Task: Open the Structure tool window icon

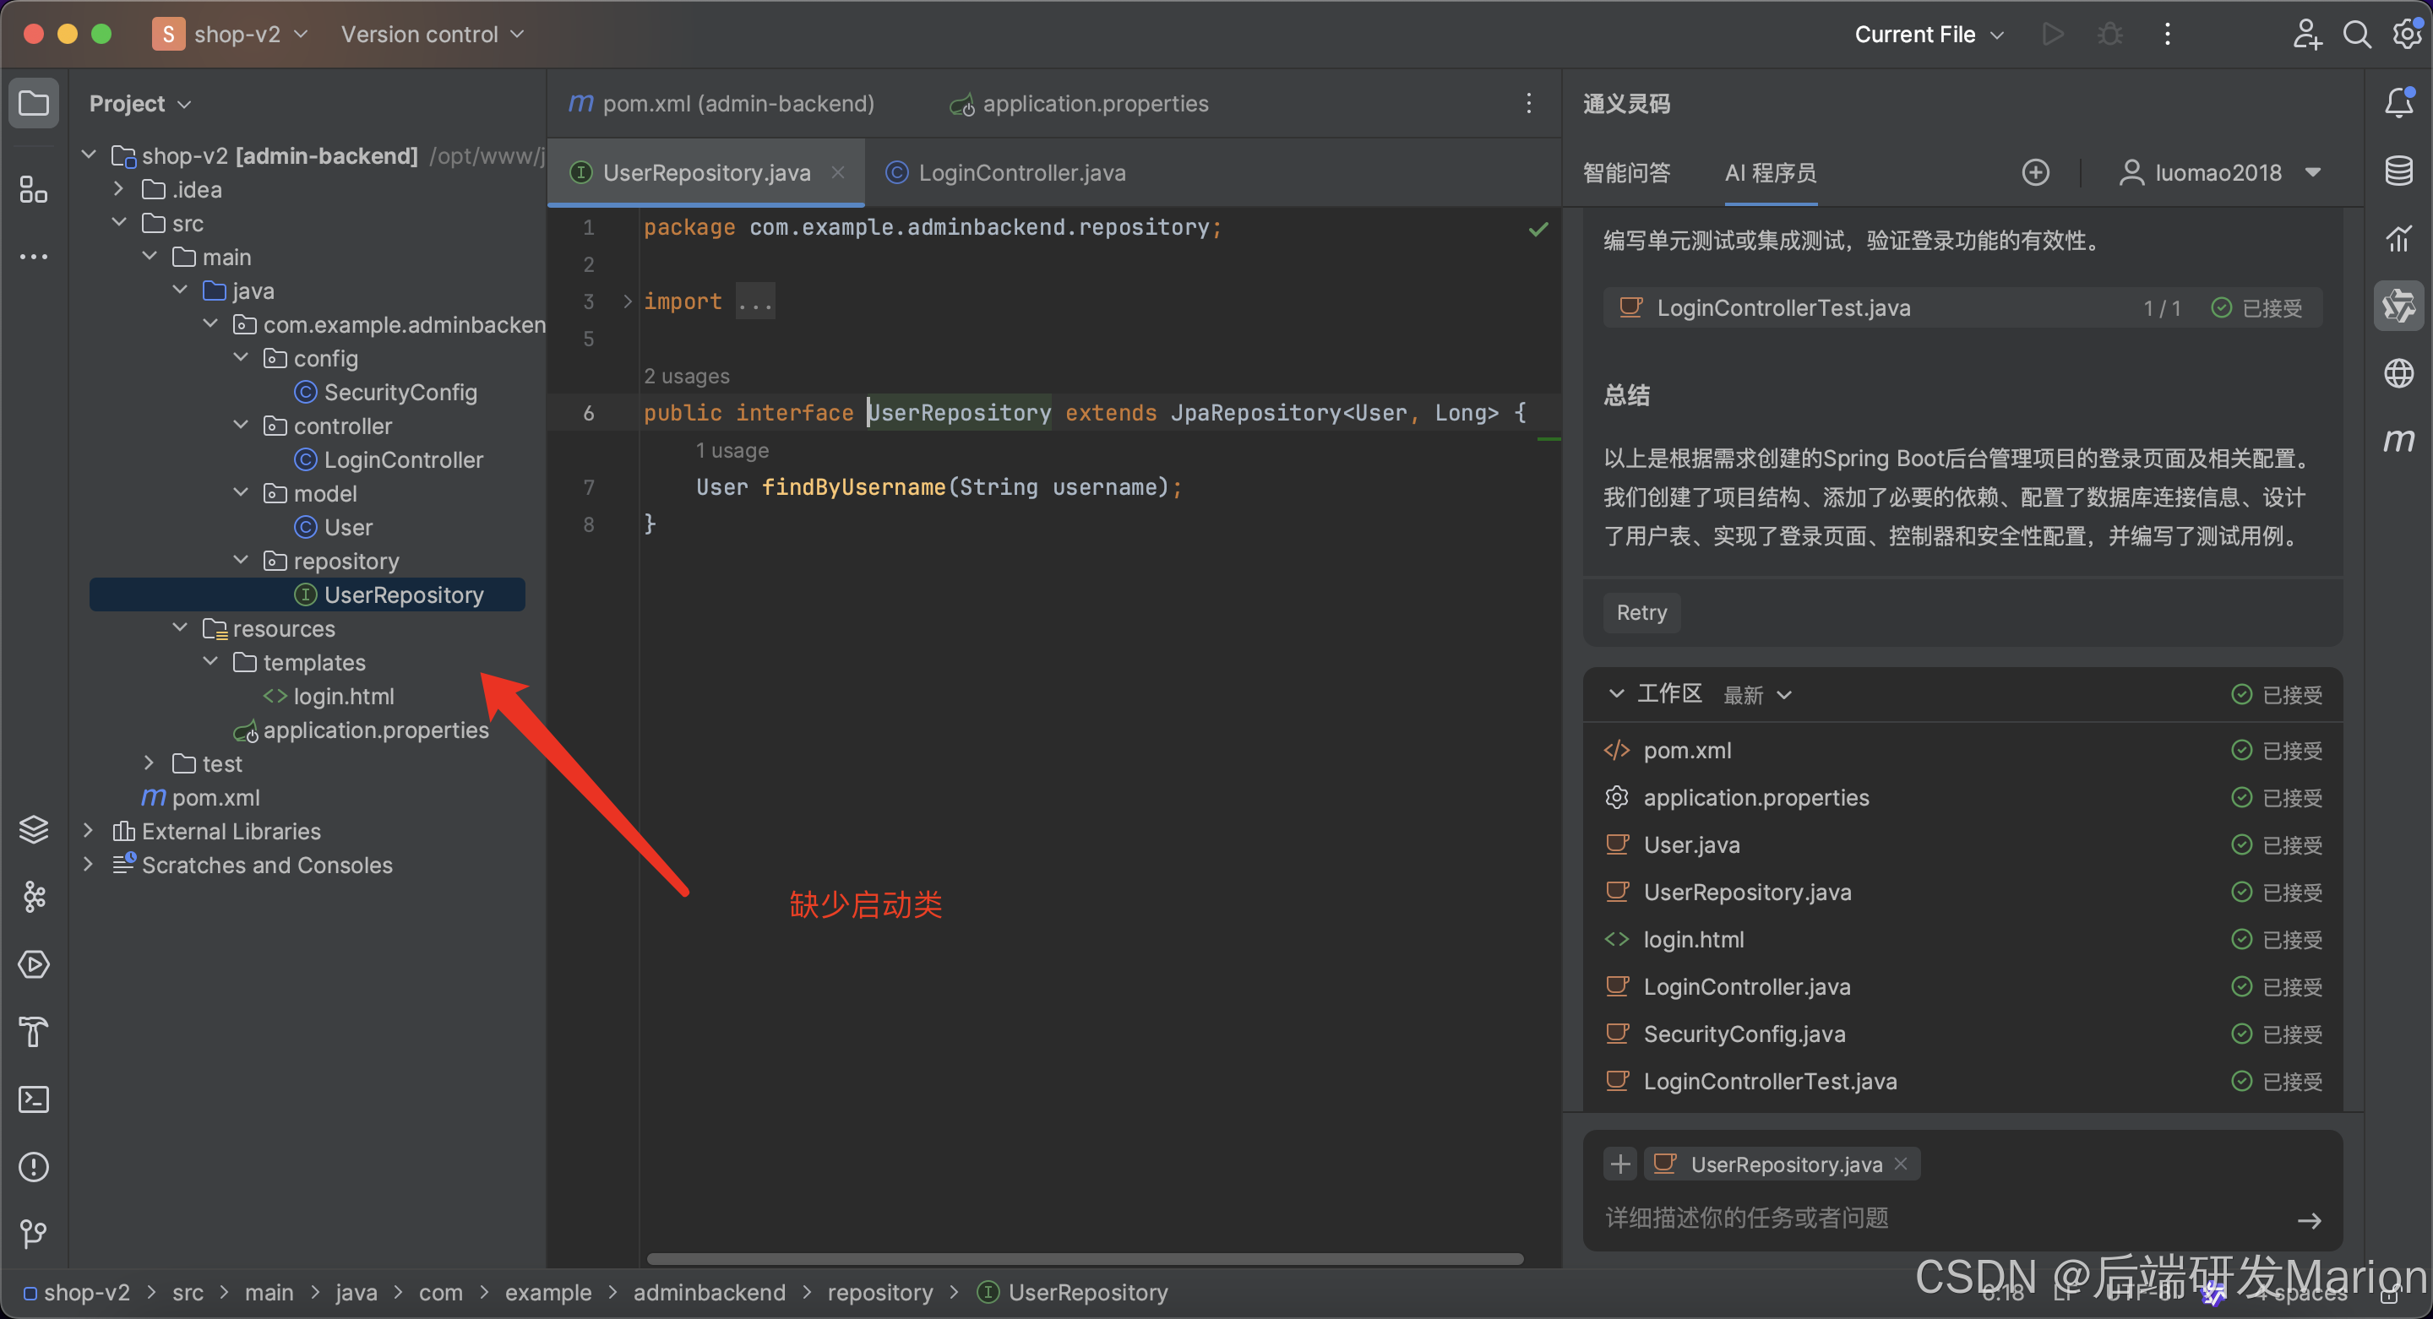Action: pyautogui.click(x=33, y=190)
